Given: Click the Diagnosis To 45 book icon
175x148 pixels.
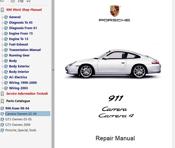Looking at the screenshot, I should pos(6,23).
